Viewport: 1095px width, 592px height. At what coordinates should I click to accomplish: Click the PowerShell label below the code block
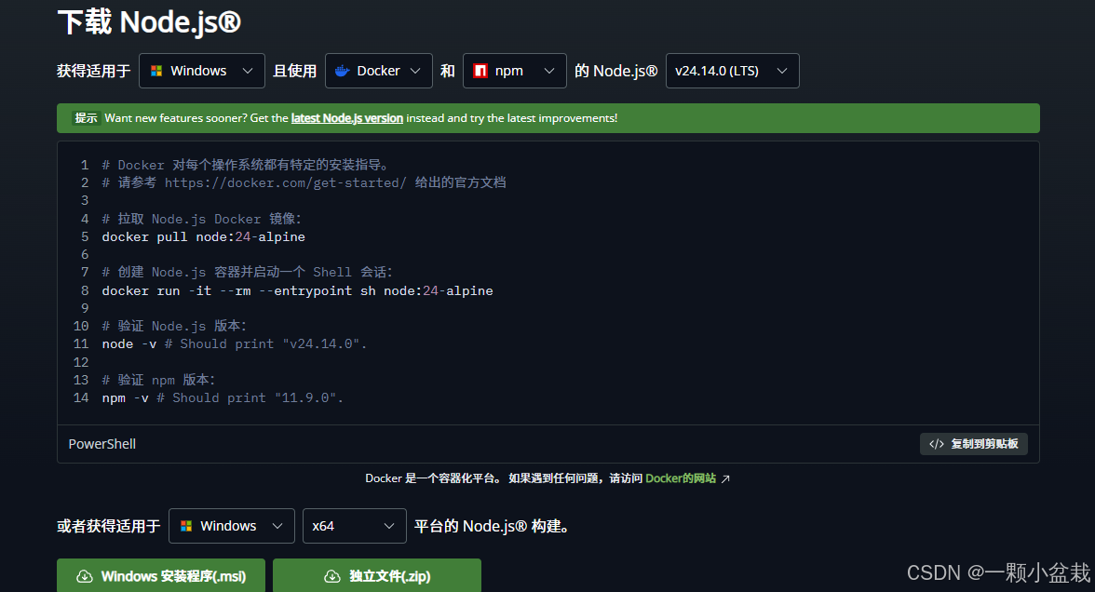pos(101,444)
